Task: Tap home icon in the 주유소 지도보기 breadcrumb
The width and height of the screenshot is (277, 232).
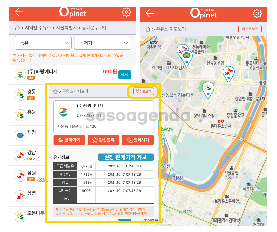Action: click(x=148, y=29)
